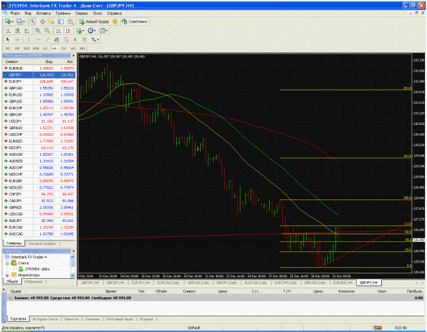
Task: Open the Графики menu
Action: [x=63, y=13]
